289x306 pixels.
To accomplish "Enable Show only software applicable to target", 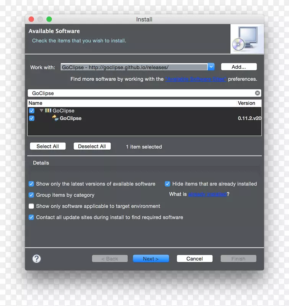I will coord(32,206).
